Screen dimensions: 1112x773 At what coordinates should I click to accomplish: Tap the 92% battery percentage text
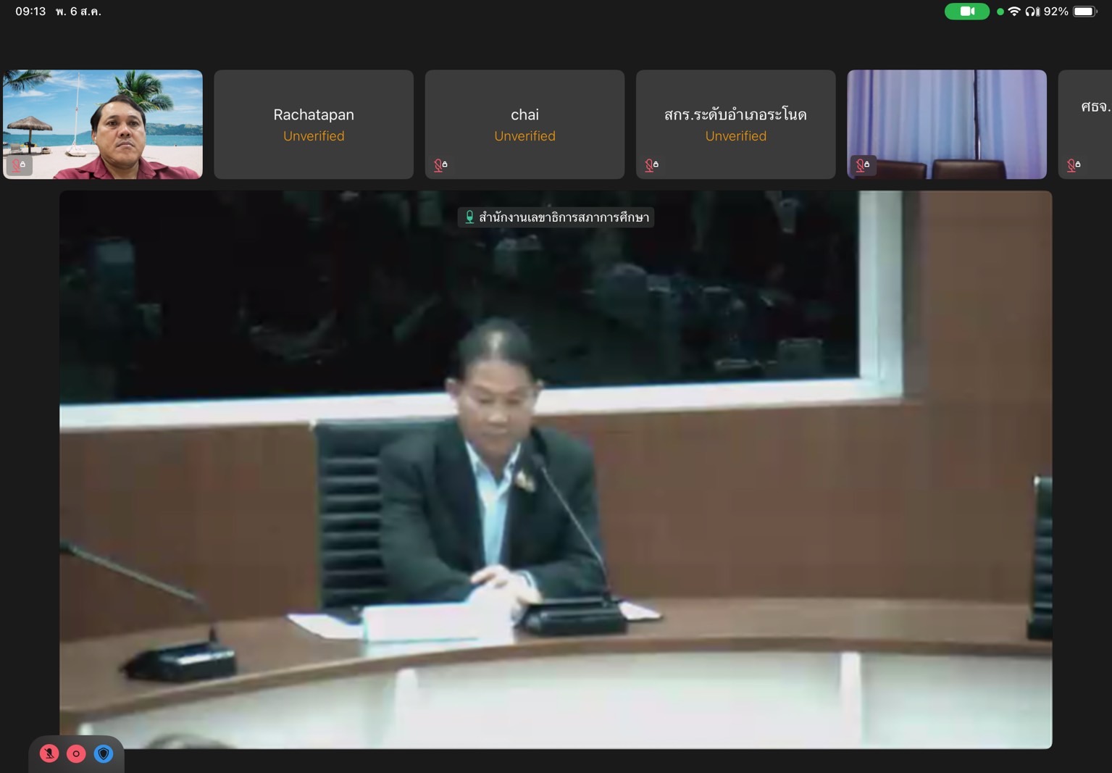[x=1055, y=12]
